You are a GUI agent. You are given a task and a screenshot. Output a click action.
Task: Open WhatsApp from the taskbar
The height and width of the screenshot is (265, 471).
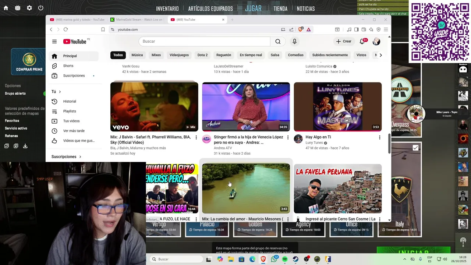(274, 259)
